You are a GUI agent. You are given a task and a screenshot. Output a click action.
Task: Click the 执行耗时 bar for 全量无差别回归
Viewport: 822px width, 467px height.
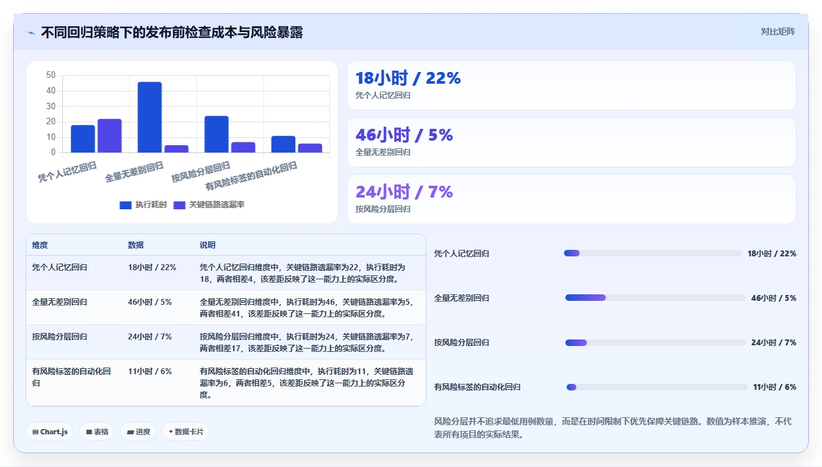149,117
